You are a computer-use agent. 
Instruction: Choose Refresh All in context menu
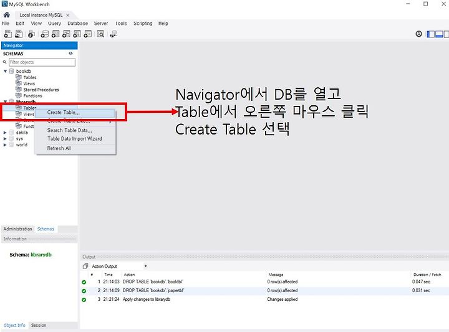point(75,148)
